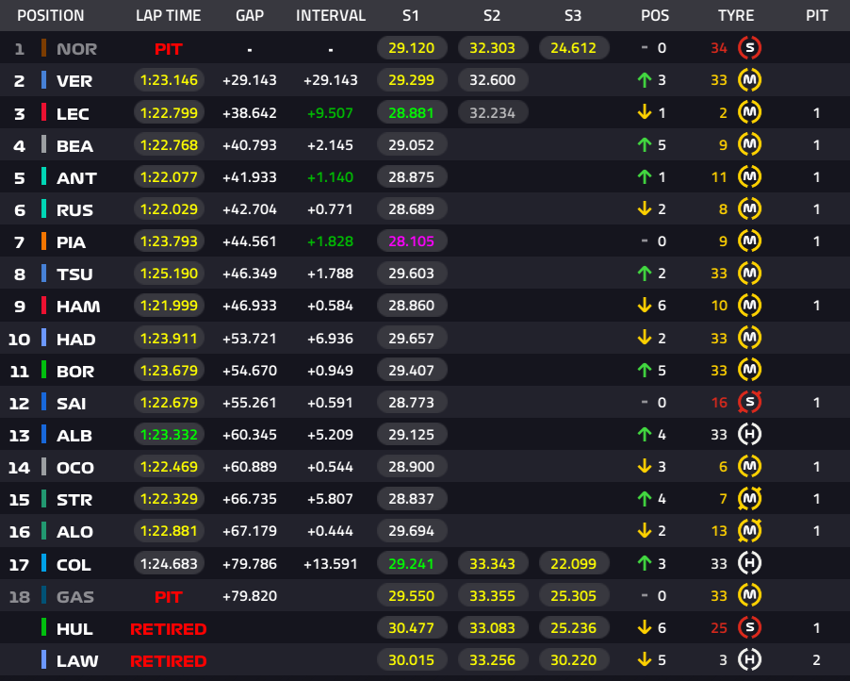
Task: Click S2 time 32.600 for VER
Action: pyautogui.click(x=492, y=80)
